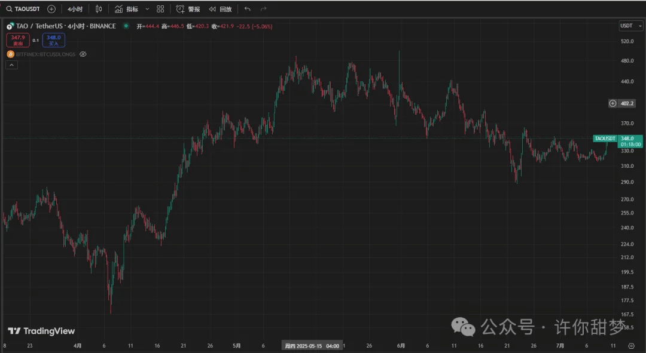
Task: Change chart type with the candlestick icon
Action: pyautogui.click(x=99, y=8)
